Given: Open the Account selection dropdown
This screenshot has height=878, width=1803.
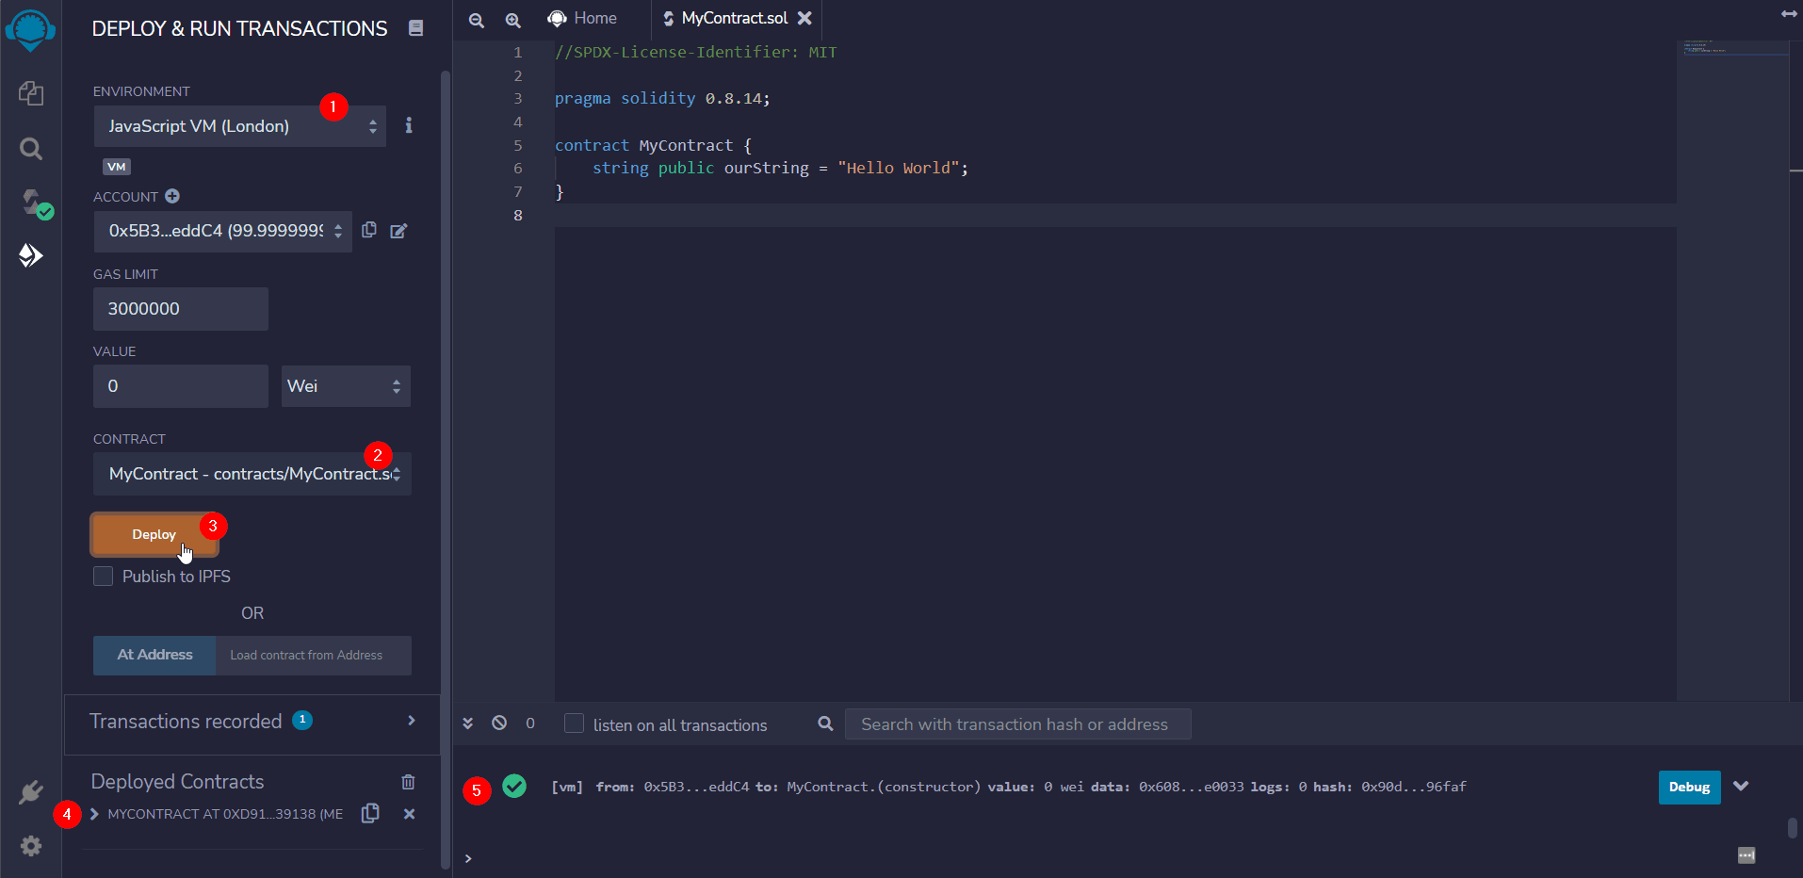Looking at the screenshot, I should coord(222,231).
